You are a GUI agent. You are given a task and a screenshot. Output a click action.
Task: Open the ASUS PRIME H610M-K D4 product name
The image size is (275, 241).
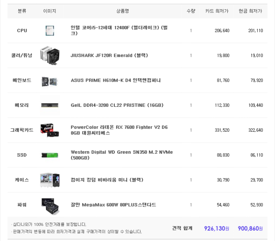click(115, 80)
